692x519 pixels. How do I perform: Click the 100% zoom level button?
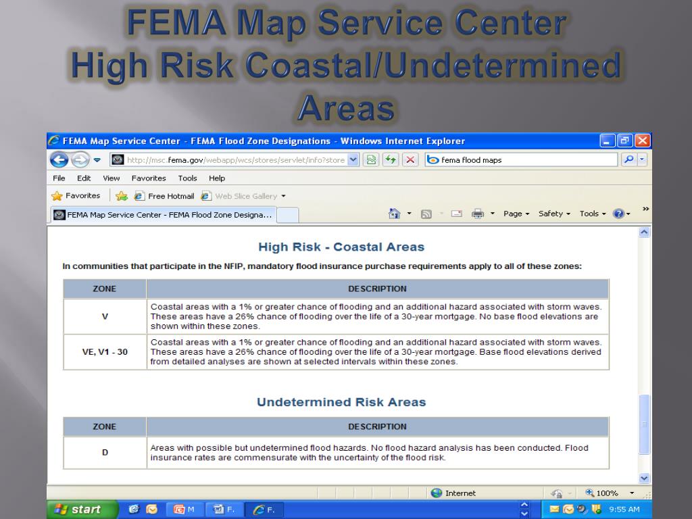coord(601,493)
